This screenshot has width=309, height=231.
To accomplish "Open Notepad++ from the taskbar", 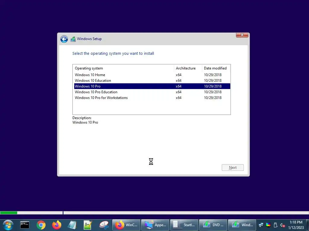I will click(x=88, y=225).
